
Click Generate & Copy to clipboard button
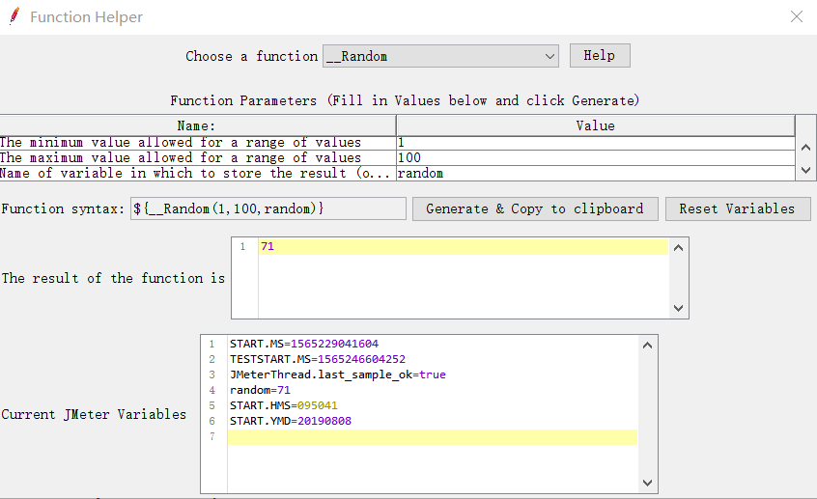click(535, 208)
